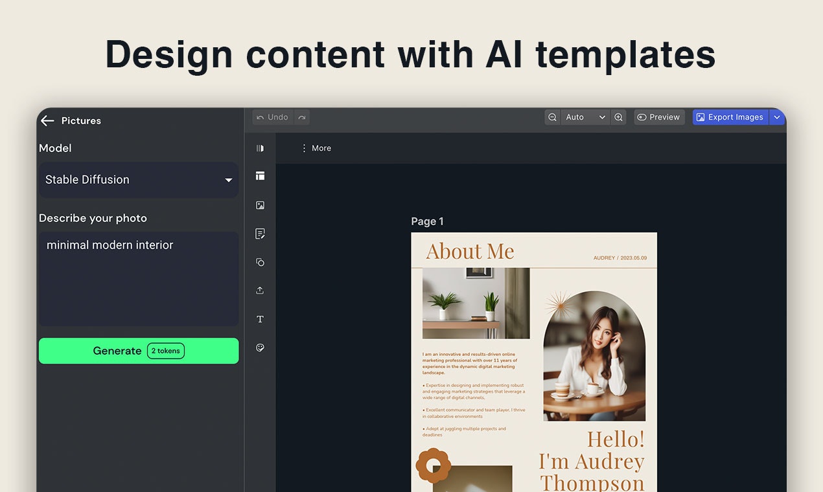This screenshot has width=823, height=492.
Task: Expand the Export Images options arrow
Action: point(777,117)
